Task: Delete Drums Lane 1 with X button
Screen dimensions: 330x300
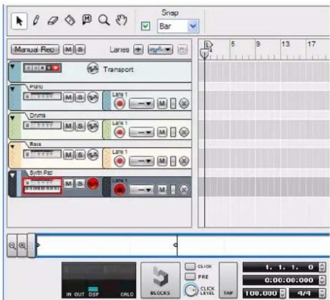Action: (x=184, y=132)
